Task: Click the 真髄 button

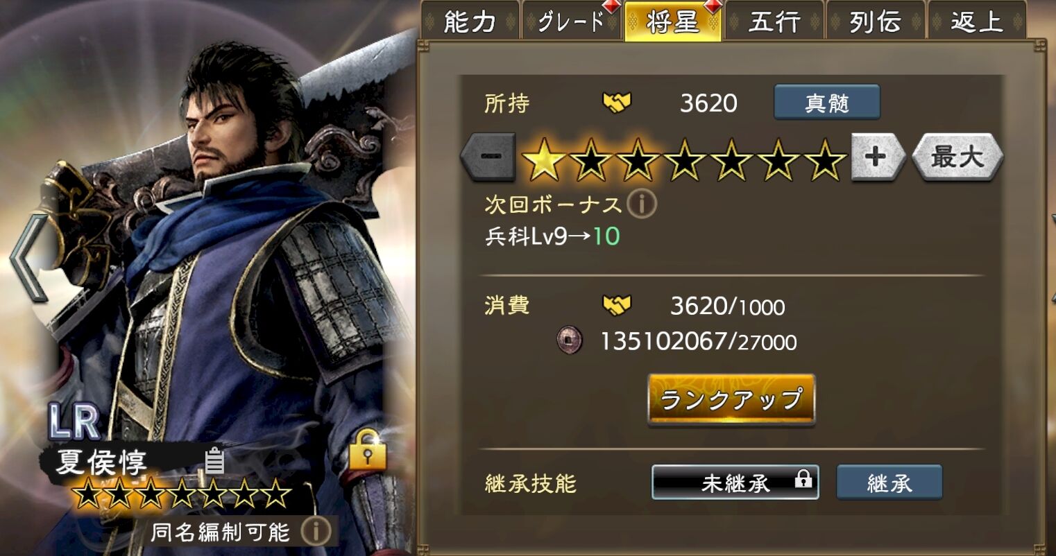Action: click(827, 103)
